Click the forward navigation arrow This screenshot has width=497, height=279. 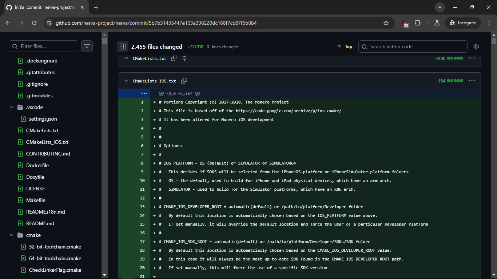coord(21,23)
